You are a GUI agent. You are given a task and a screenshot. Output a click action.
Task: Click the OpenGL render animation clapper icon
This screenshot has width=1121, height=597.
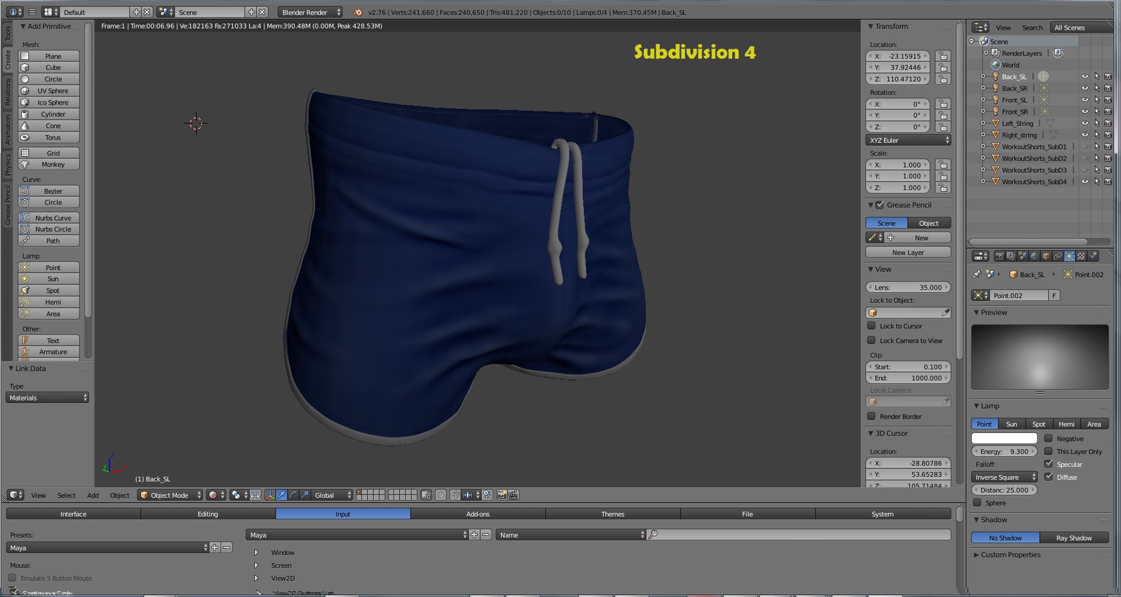(513, 495)
